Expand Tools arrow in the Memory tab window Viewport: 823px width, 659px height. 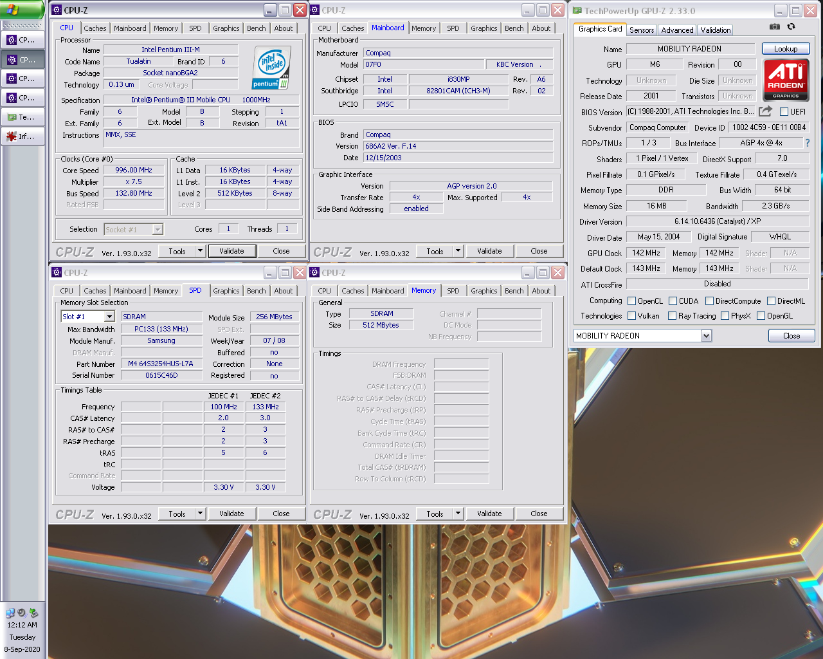pos(458,514)
